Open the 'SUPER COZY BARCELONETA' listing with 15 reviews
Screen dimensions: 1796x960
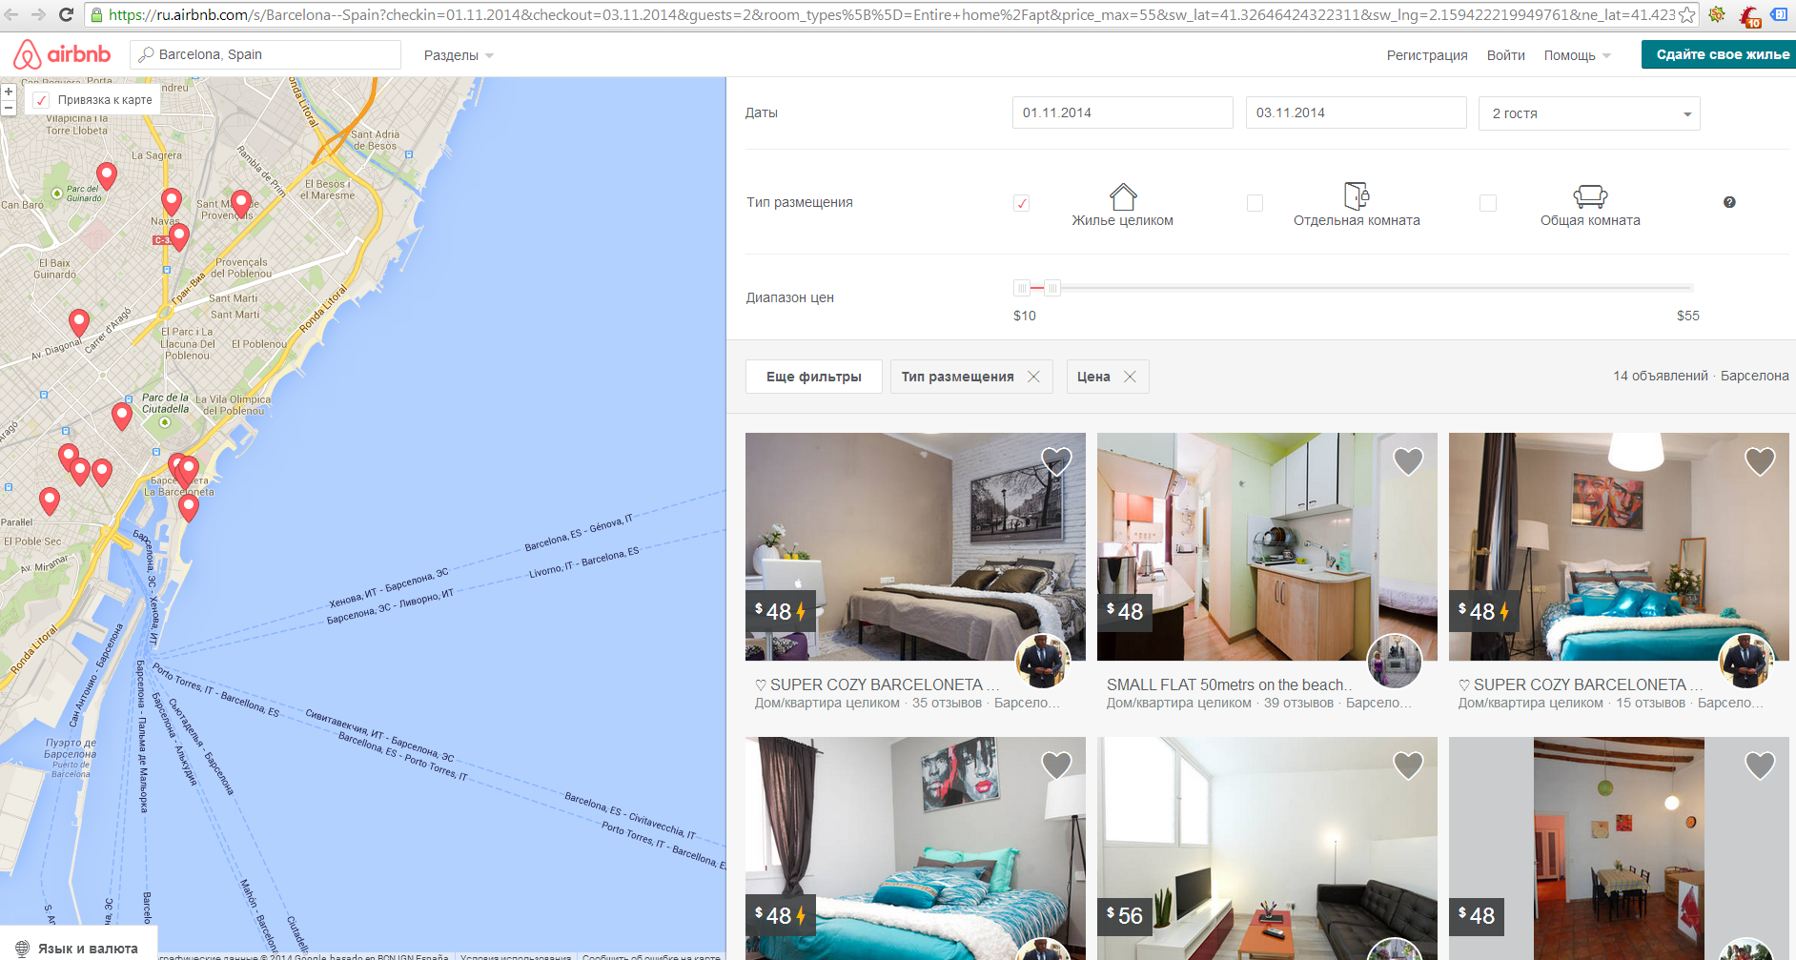[x=1581, y=684]
